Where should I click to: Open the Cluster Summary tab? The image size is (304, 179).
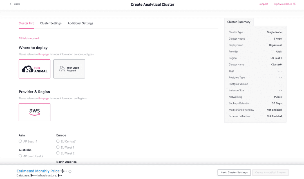(239, 22)
